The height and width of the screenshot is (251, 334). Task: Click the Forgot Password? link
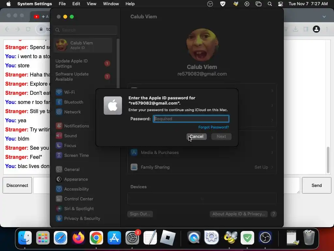tap(213, 127)
